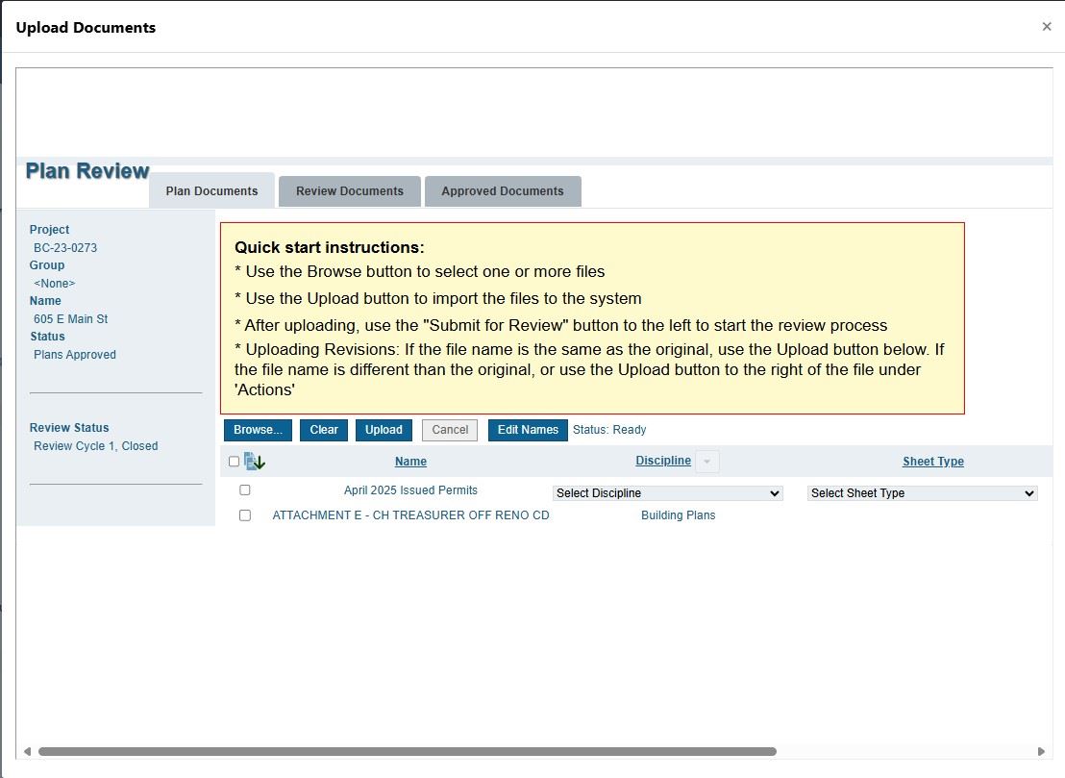Screen dimensions: 1065x778
Task: Click the Edit Names button
Action: click(x=528, y=430)
